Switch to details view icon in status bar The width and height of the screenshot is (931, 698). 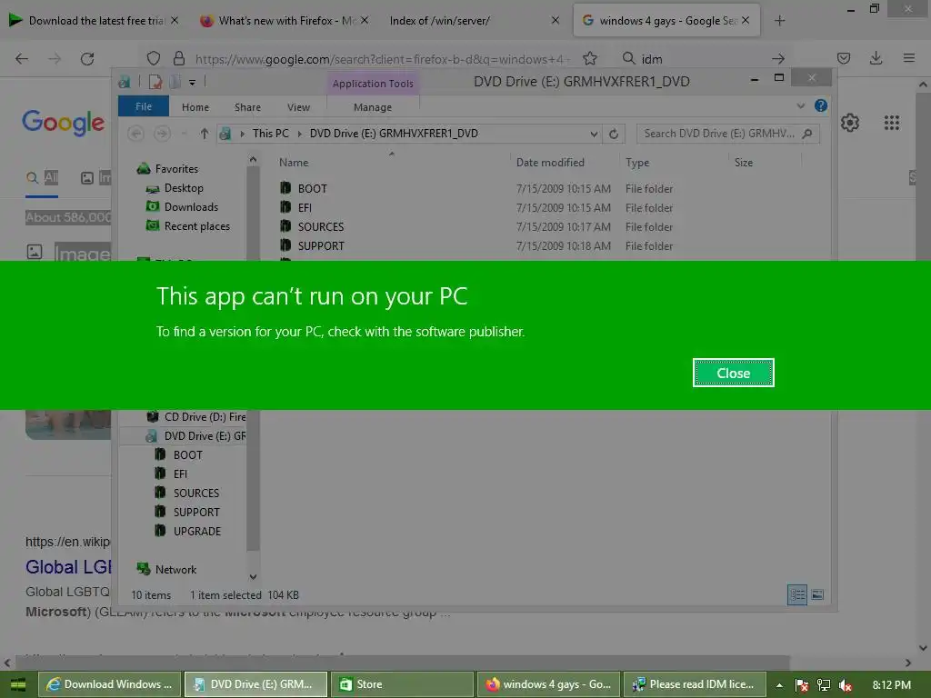click(796, 594)
